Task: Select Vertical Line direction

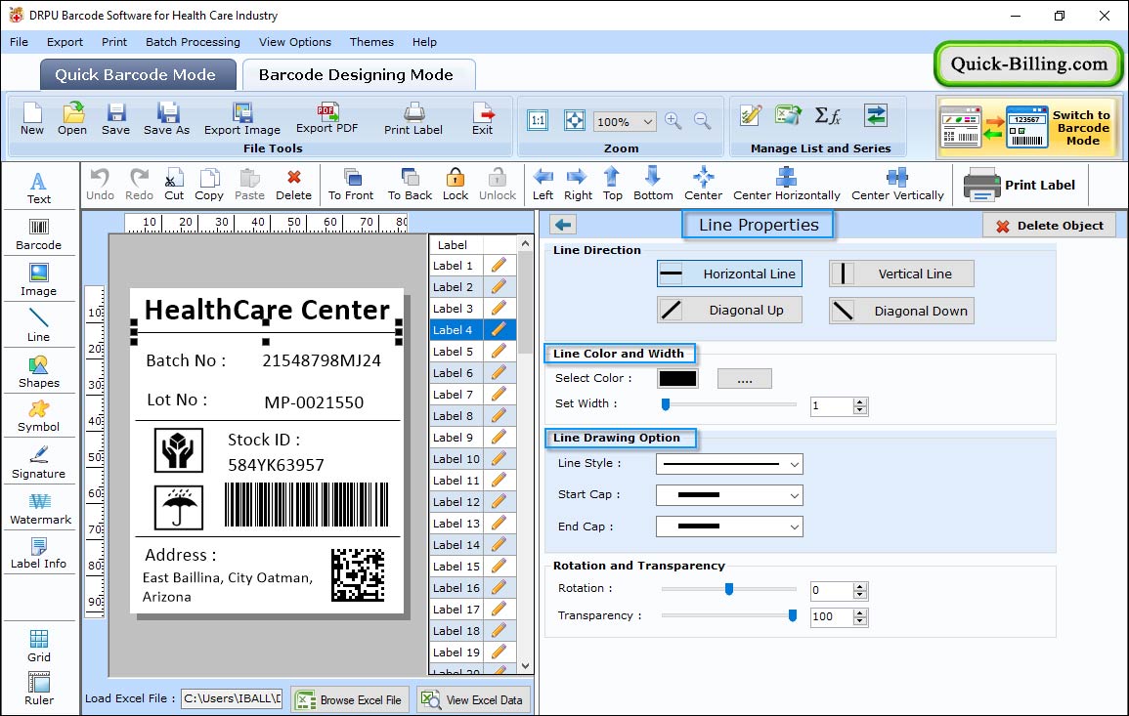Action: (901, 274)
